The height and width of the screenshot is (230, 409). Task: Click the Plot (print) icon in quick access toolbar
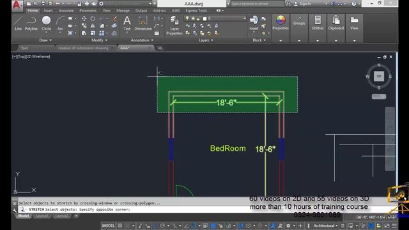[x=87, y=4]
